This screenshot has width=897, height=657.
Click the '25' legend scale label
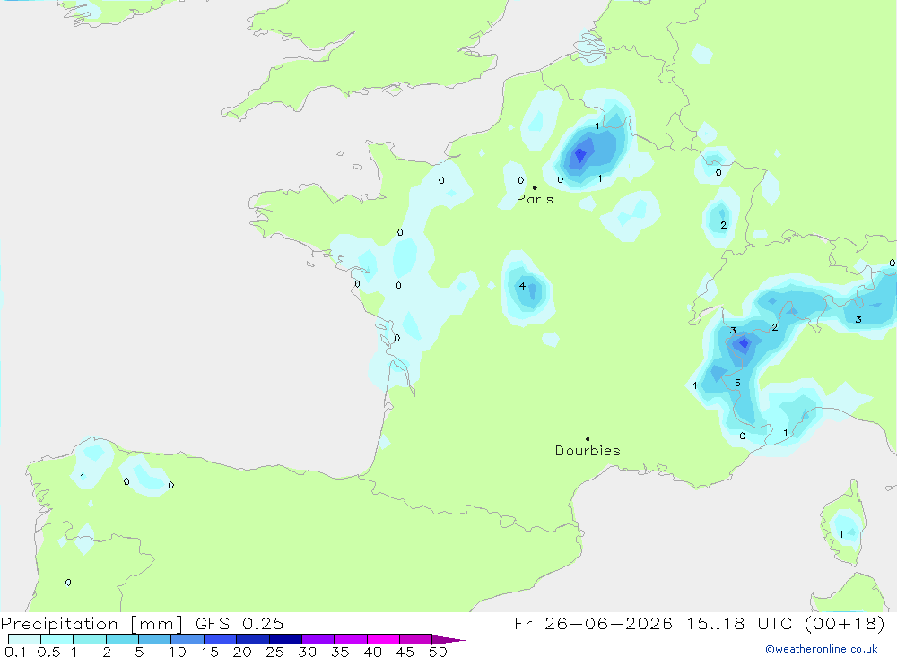[x=275, y=652]
